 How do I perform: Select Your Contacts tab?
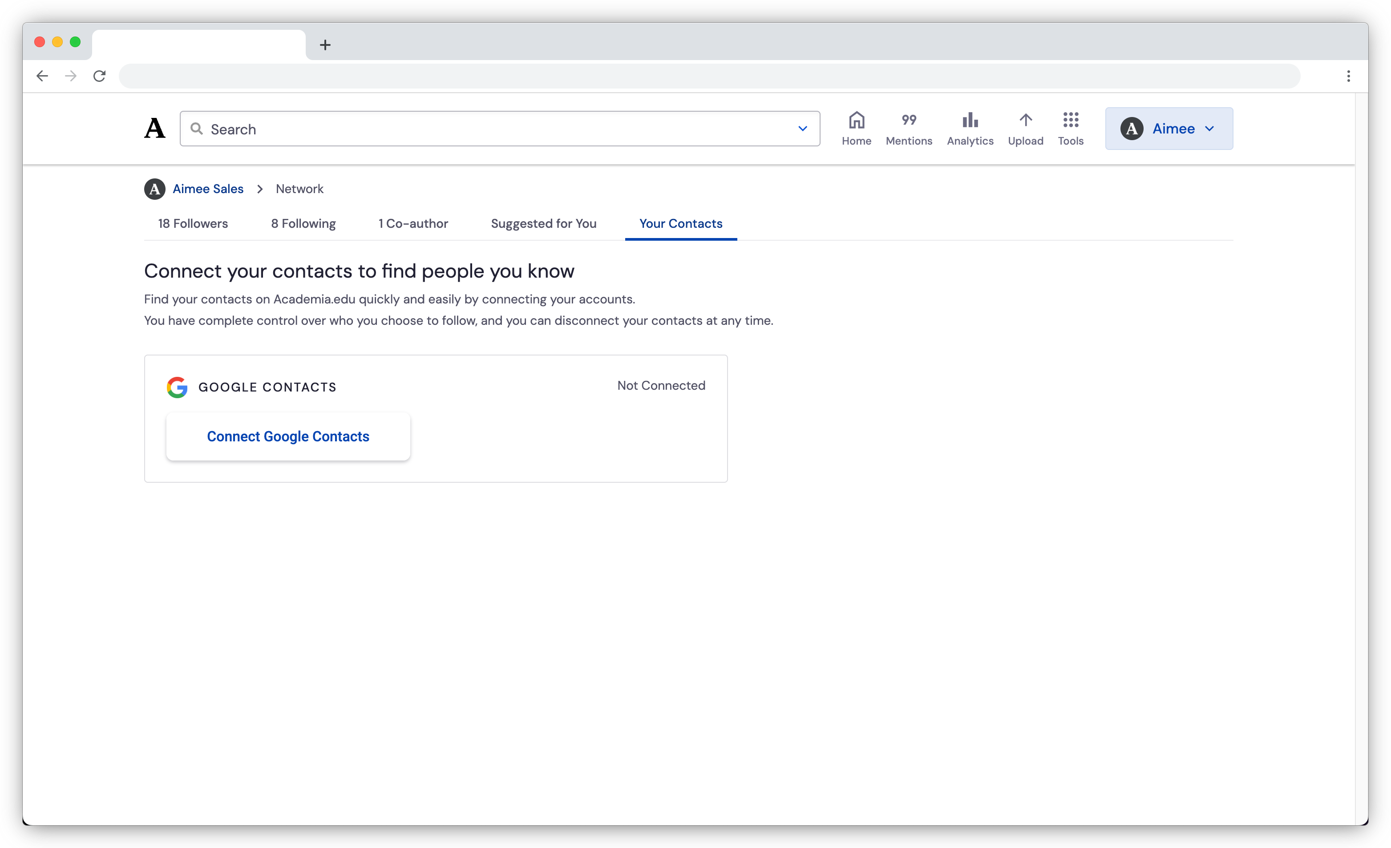click(681, 224)
